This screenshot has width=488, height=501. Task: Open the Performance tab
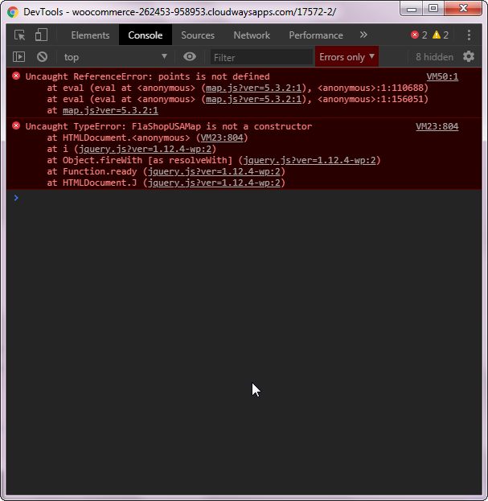(316, 35)
